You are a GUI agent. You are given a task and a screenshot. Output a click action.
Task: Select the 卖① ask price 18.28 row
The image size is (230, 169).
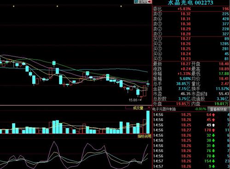[191, 34]
